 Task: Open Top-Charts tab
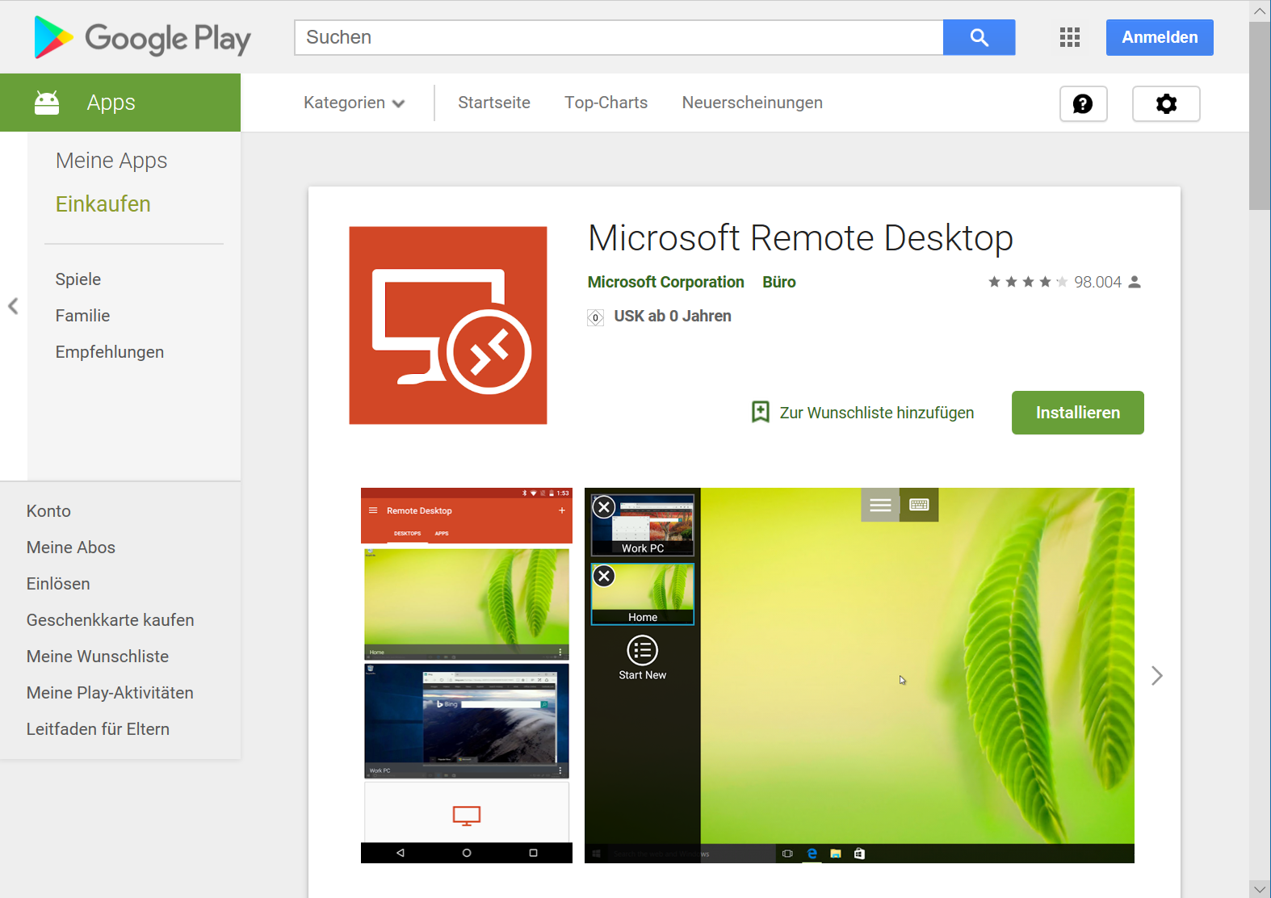(x=606, y=103)
